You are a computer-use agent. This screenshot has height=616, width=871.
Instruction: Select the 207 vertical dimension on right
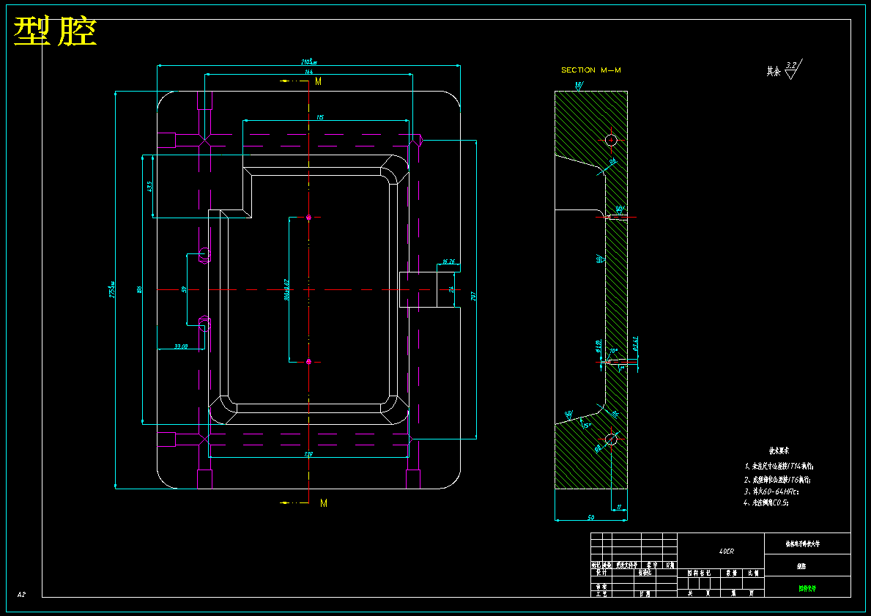point(473,297)
